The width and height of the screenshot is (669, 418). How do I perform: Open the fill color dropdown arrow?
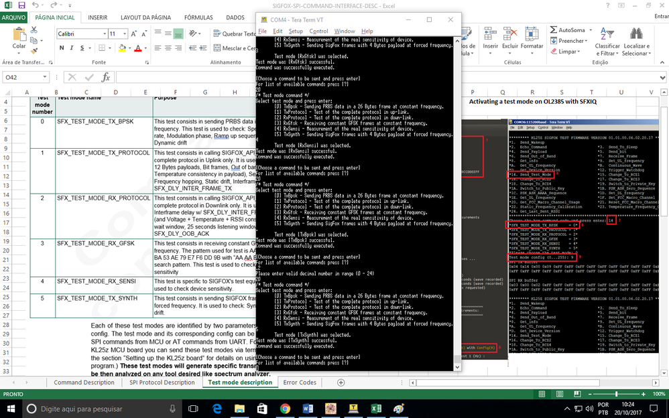129,48
